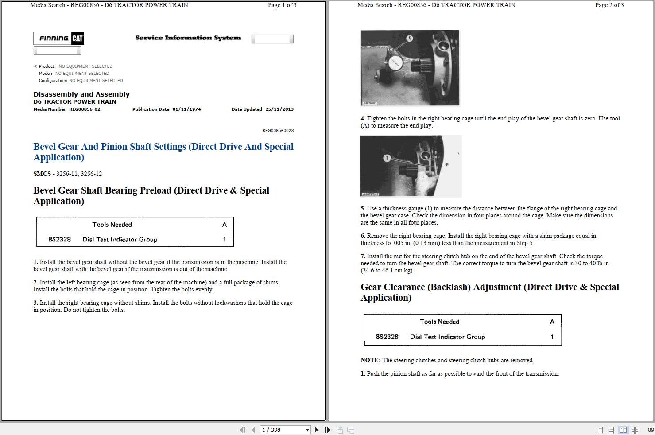Click step 7 about steering clutch hub nut
655x435 pixels.
tap(485, 264)
